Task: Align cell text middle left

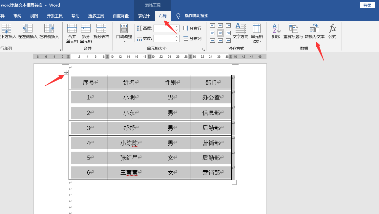Action: pyautogui.click(x=212, y=33)
